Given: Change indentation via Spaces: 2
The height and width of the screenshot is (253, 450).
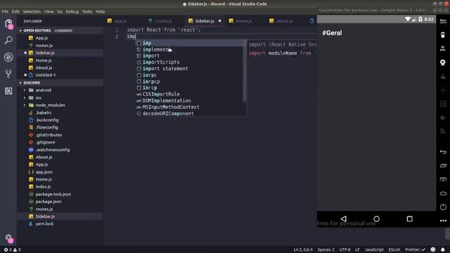Looking at the screenshot, I should click(326, 250).
